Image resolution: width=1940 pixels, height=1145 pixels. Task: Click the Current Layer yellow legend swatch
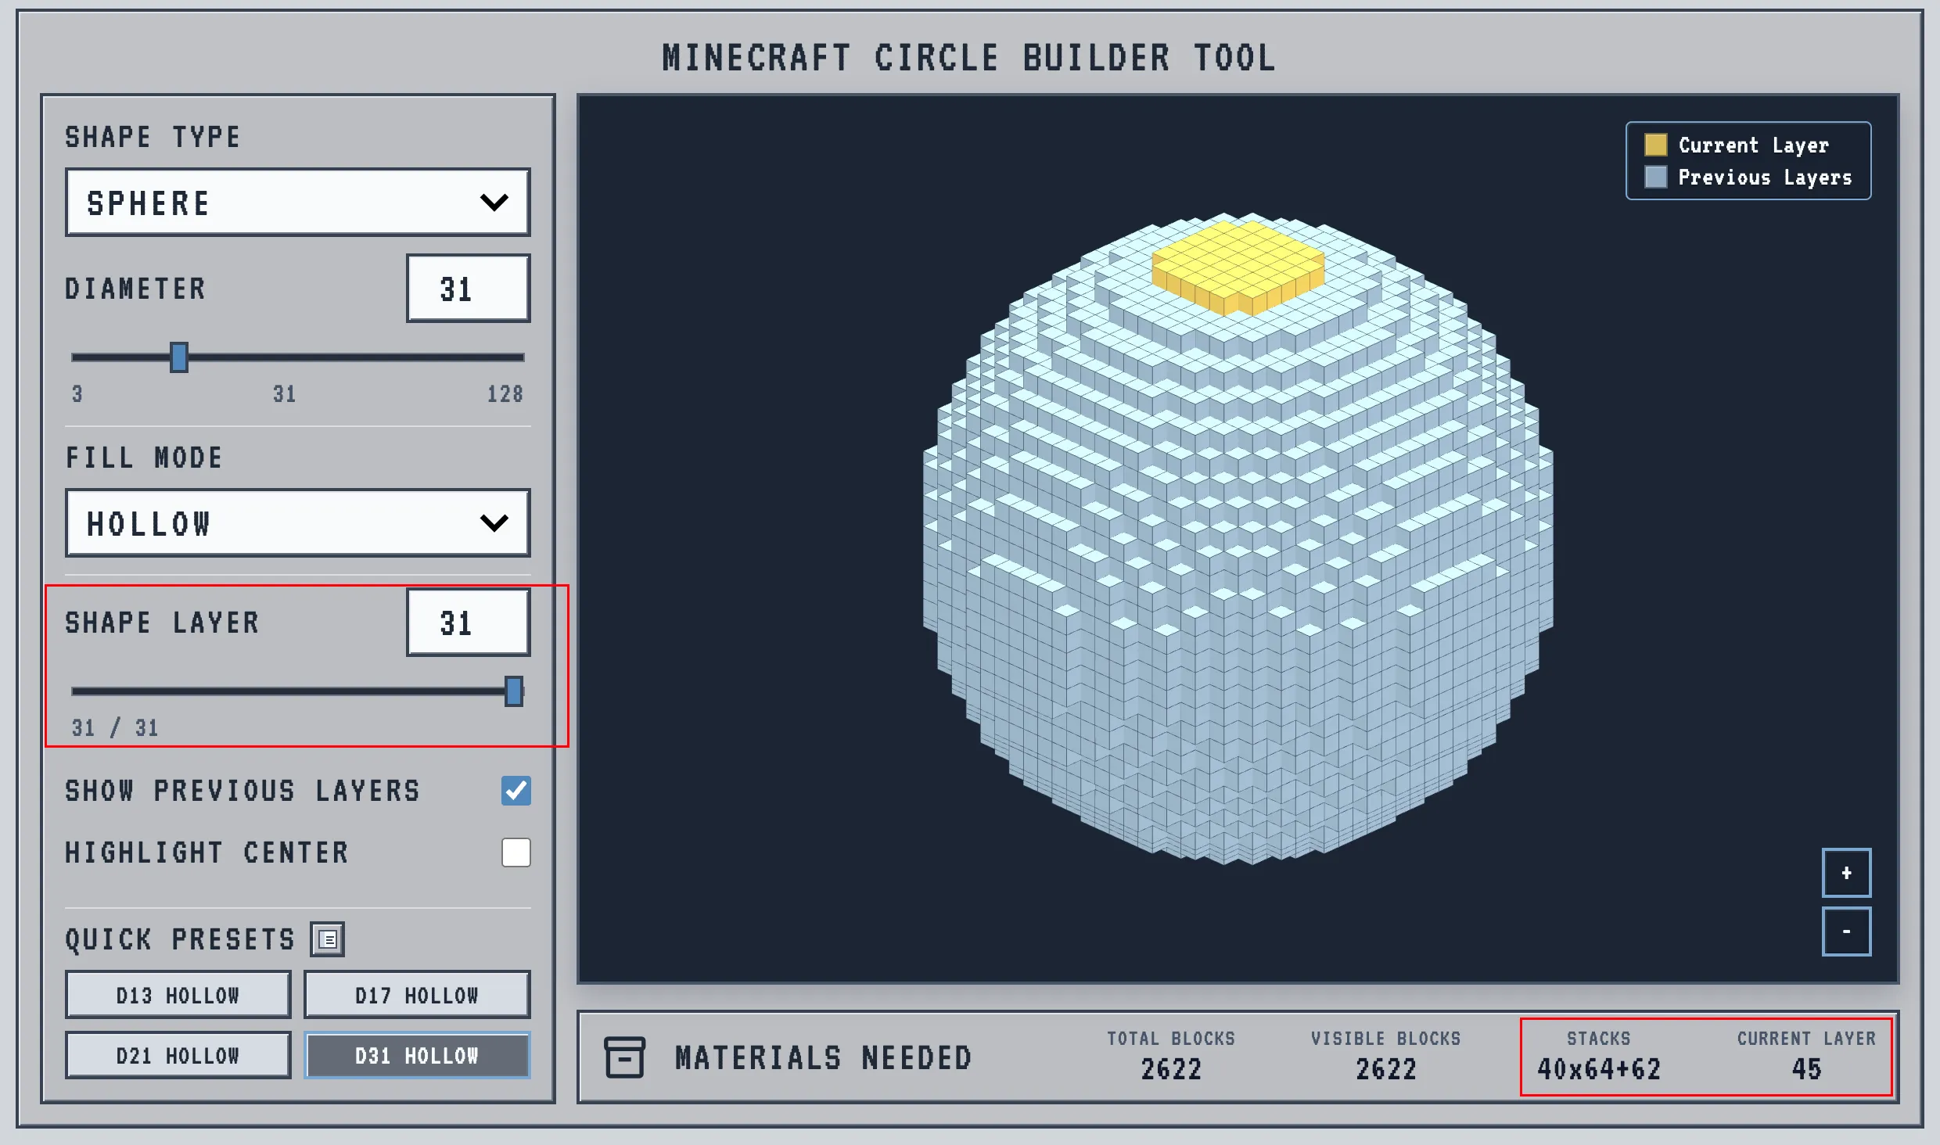(1655, 145)
